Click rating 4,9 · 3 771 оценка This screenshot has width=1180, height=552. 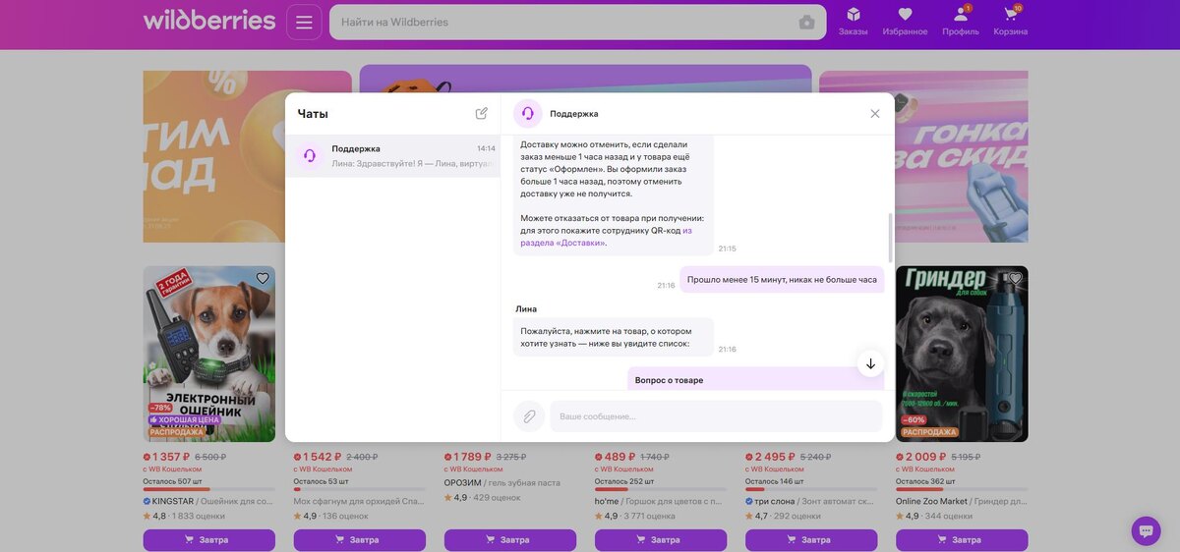[635, 516]
